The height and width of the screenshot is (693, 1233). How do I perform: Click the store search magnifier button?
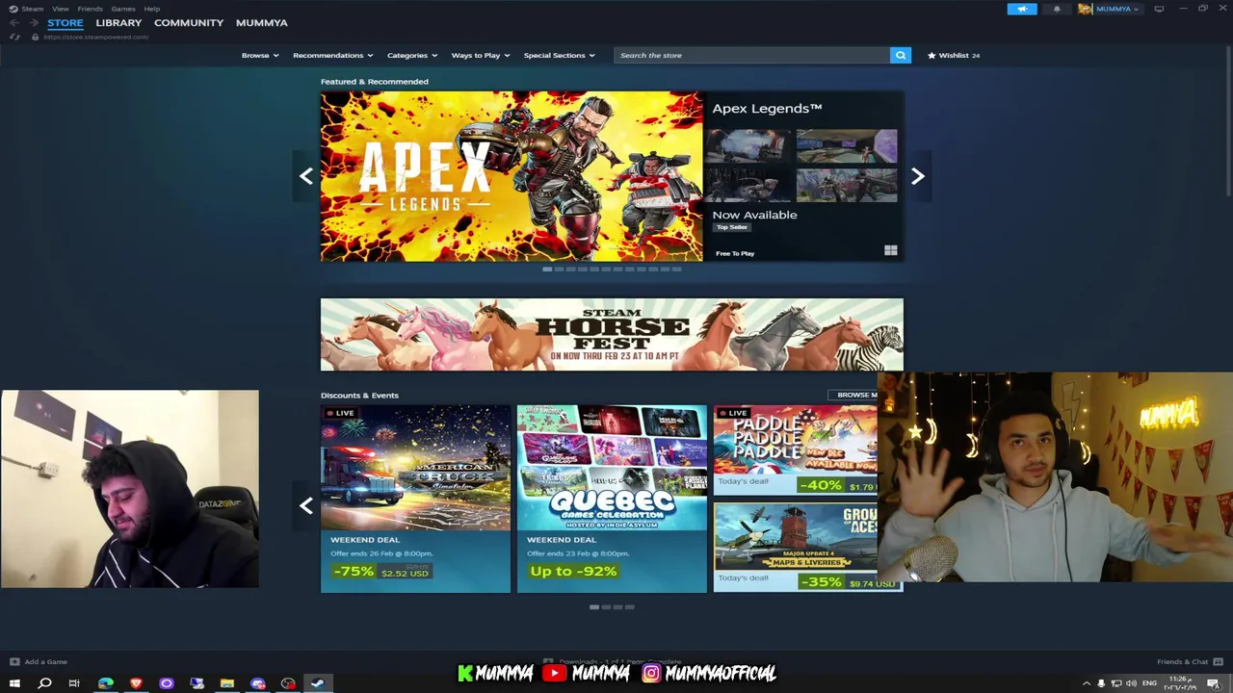pyautogui.click(x=901, y=55)
